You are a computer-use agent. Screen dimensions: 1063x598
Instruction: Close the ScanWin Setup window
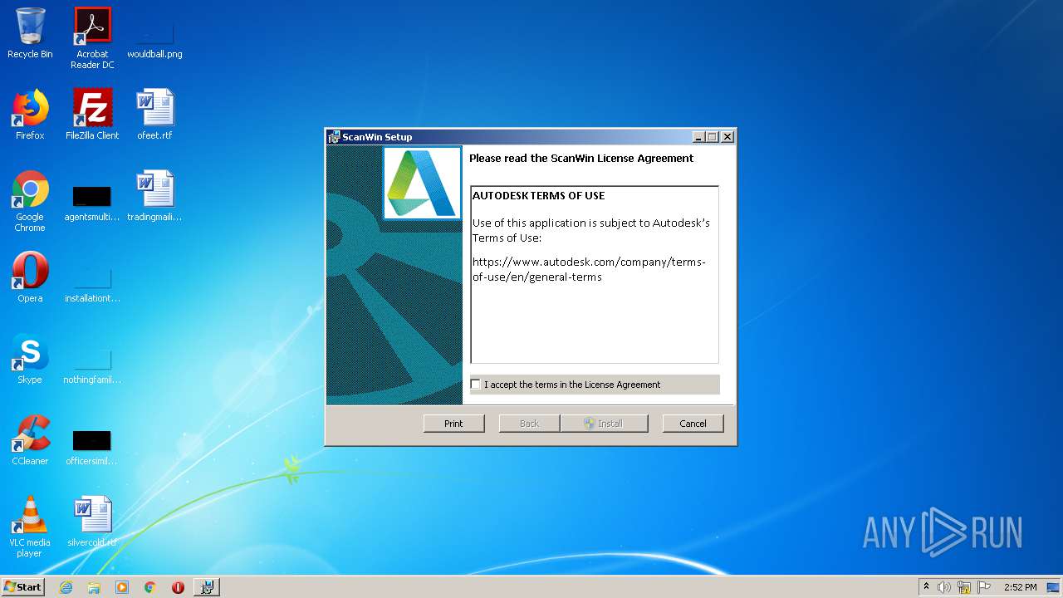point(727,137)
